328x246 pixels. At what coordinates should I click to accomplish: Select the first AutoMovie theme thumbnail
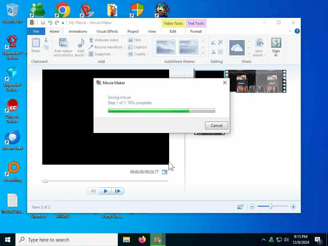pos(166,47)
